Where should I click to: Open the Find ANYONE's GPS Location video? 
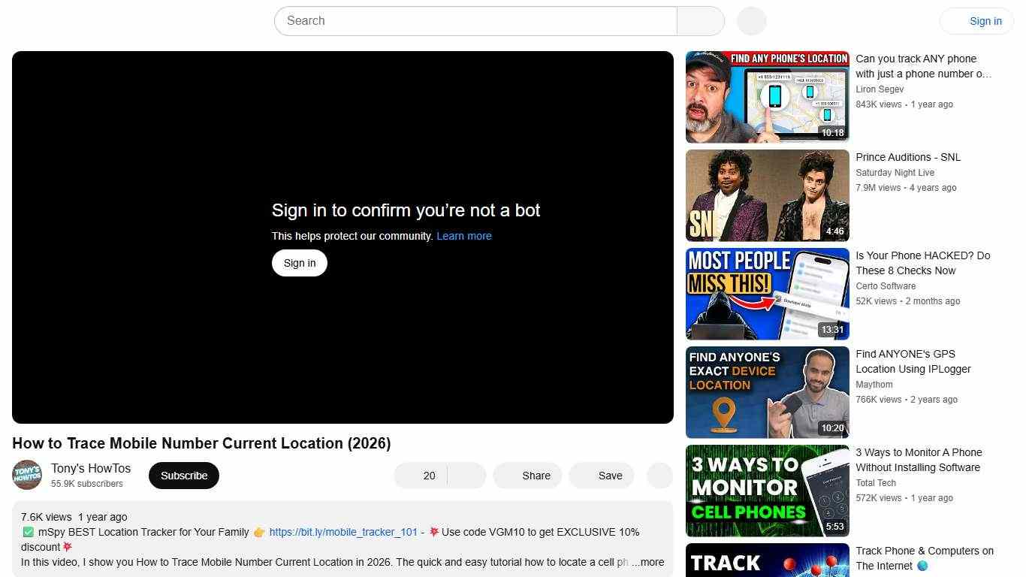tap(767, 391)
